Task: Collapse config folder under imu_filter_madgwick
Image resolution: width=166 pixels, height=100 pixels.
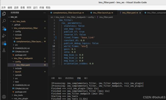Action: pyautogui.click(x=14, y=62)
